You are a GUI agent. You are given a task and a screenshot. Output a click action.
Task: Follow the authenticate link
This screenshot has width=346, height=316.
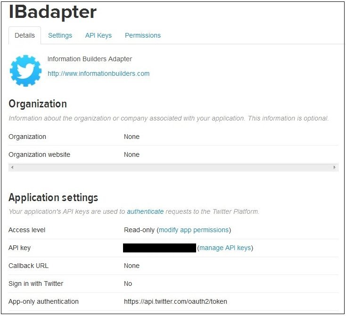click(145, 211)
